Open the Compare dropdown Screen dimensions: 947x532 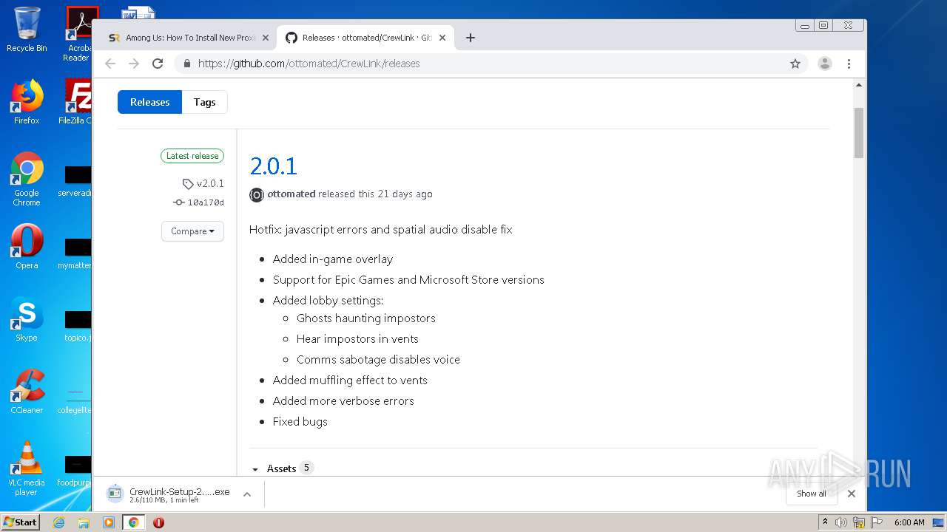(192, 231)
